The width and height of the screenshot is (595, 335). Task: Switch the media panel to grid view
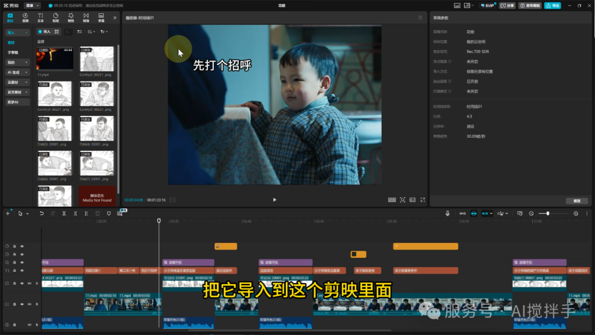[79, 32]
